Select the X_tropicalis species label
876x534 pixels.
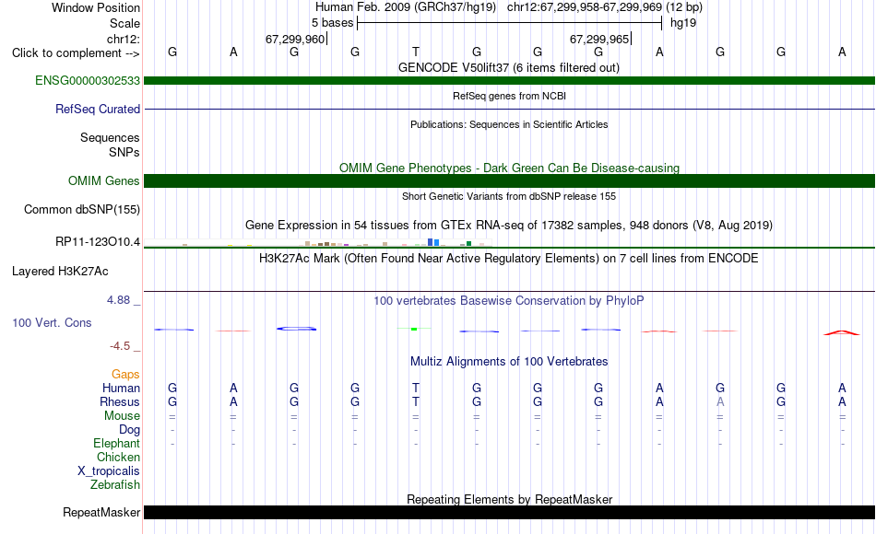(109, 471)
